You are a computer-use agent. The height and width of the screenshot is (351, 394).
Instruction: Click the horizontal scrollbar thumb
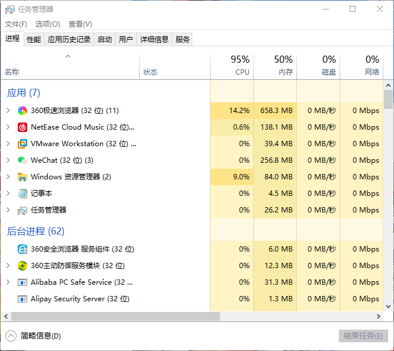[115, 317]
